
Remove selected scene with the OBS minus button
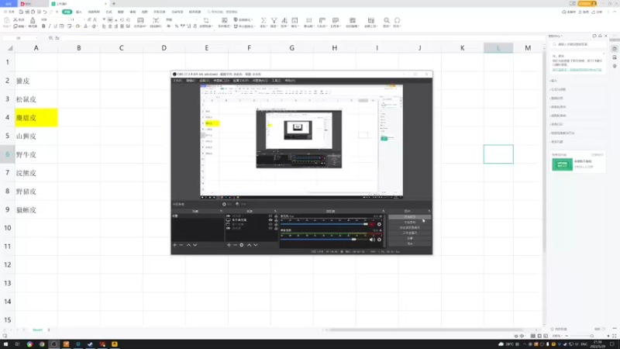(181, 245)
